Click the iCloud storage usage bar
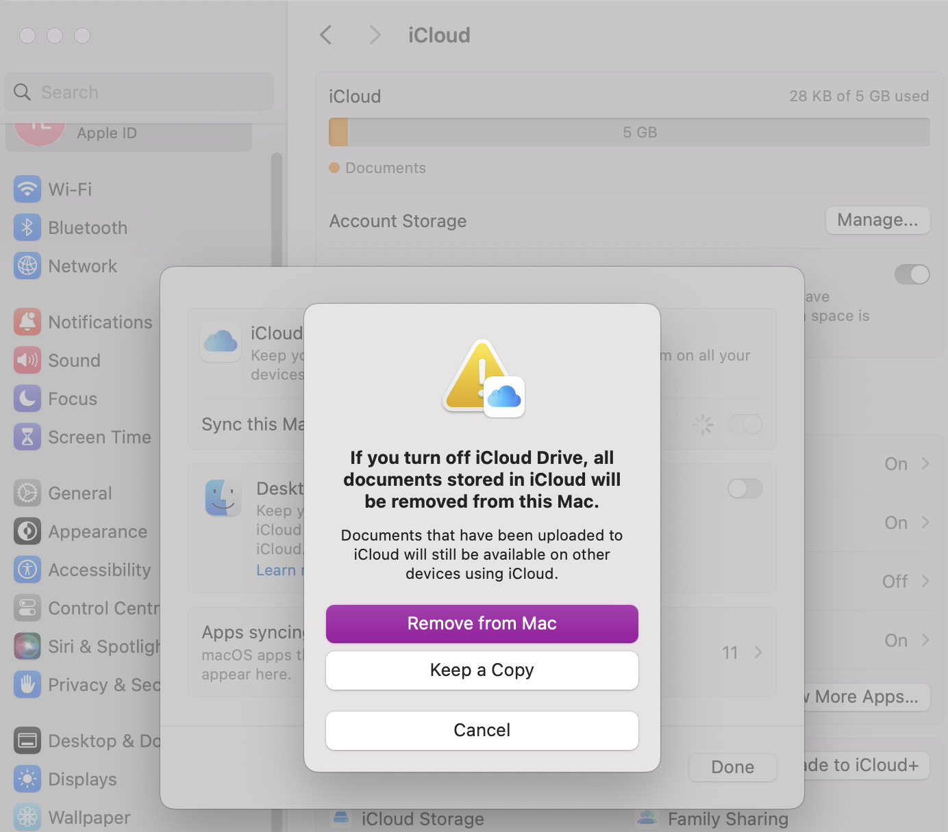The image size is (948, 832). (x=628, y=132)
